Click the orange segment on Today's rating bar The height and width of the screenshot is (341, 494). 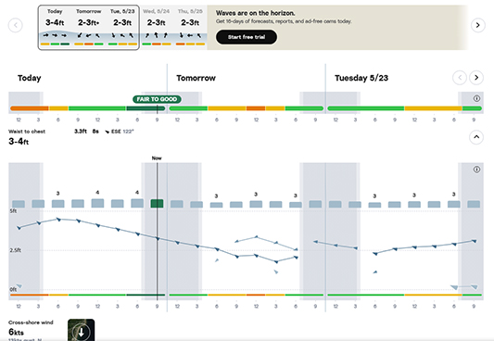pyautogui.click(x=30, y=108)
